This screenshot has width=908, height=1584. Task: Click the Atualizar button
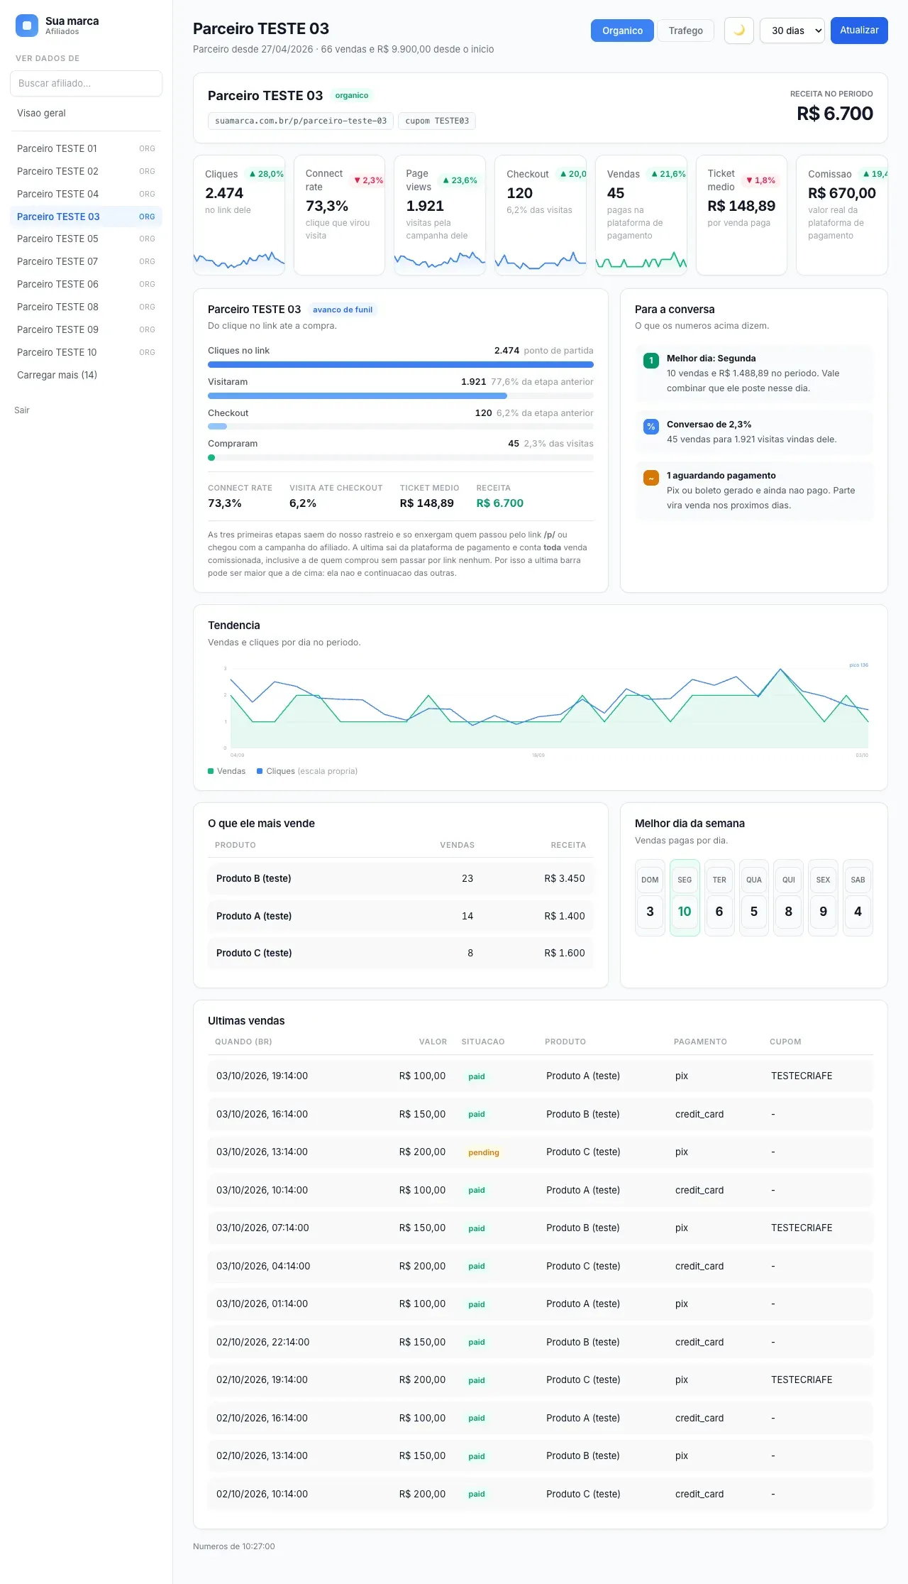(x=859, y=31)
